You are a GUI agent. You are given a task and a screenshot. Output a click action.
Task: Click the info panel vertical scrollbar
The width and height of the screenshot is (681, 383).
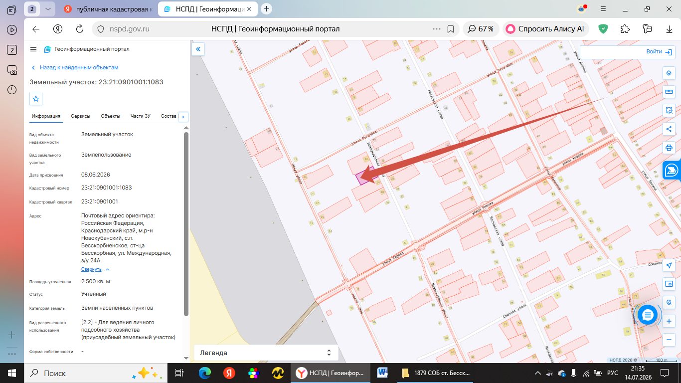tap(186, 223)
